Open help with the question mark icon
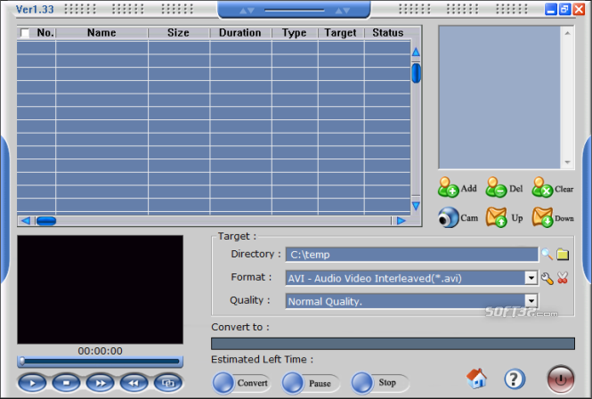Image resolution: width=592 pixels, height=399 pixels. pyautogui.click(x=515, y=379)
